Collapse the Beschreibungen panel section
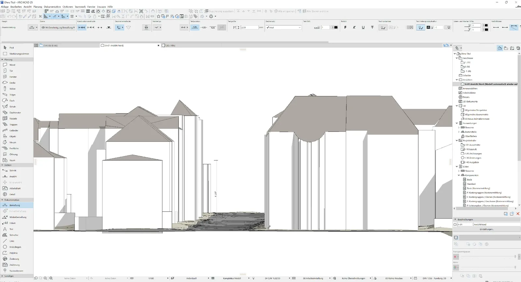Image resolution: width=521 pixels, height=282 pixels. point(455,219)
